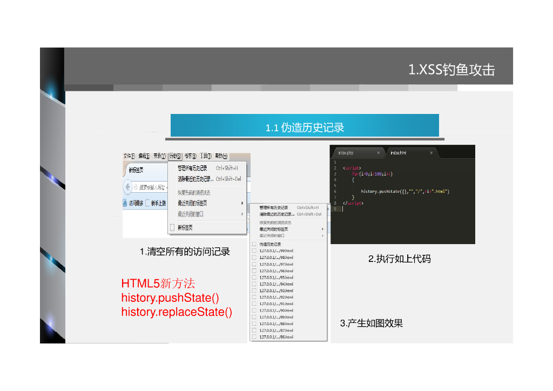Click the page icon beside 伪造历史记录 entry
Image resolution: width=553 pixels, height=391 pixels.
point(254,244)
